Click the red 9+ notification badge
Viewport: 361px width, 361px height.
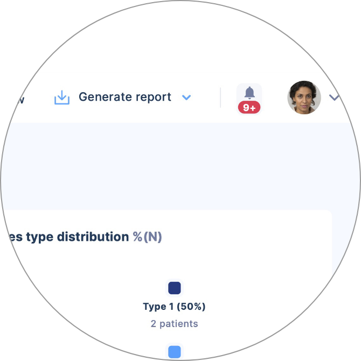(249, 107)
